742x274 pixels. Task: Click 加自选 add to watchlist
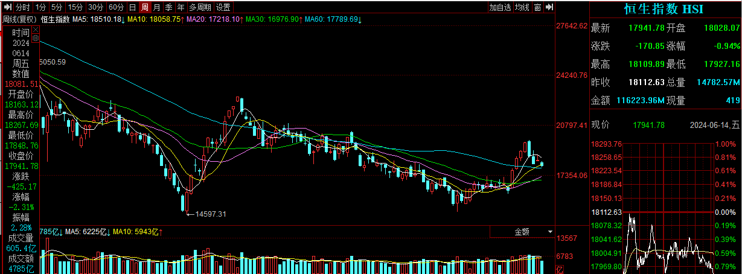coord(500,7)
